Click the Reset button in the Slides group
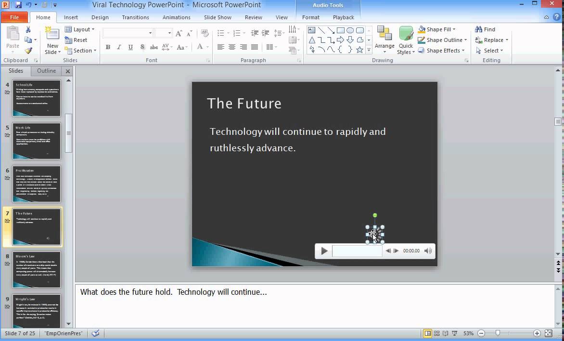The height and width of the screenshot is (341, 564). (78, 39)
